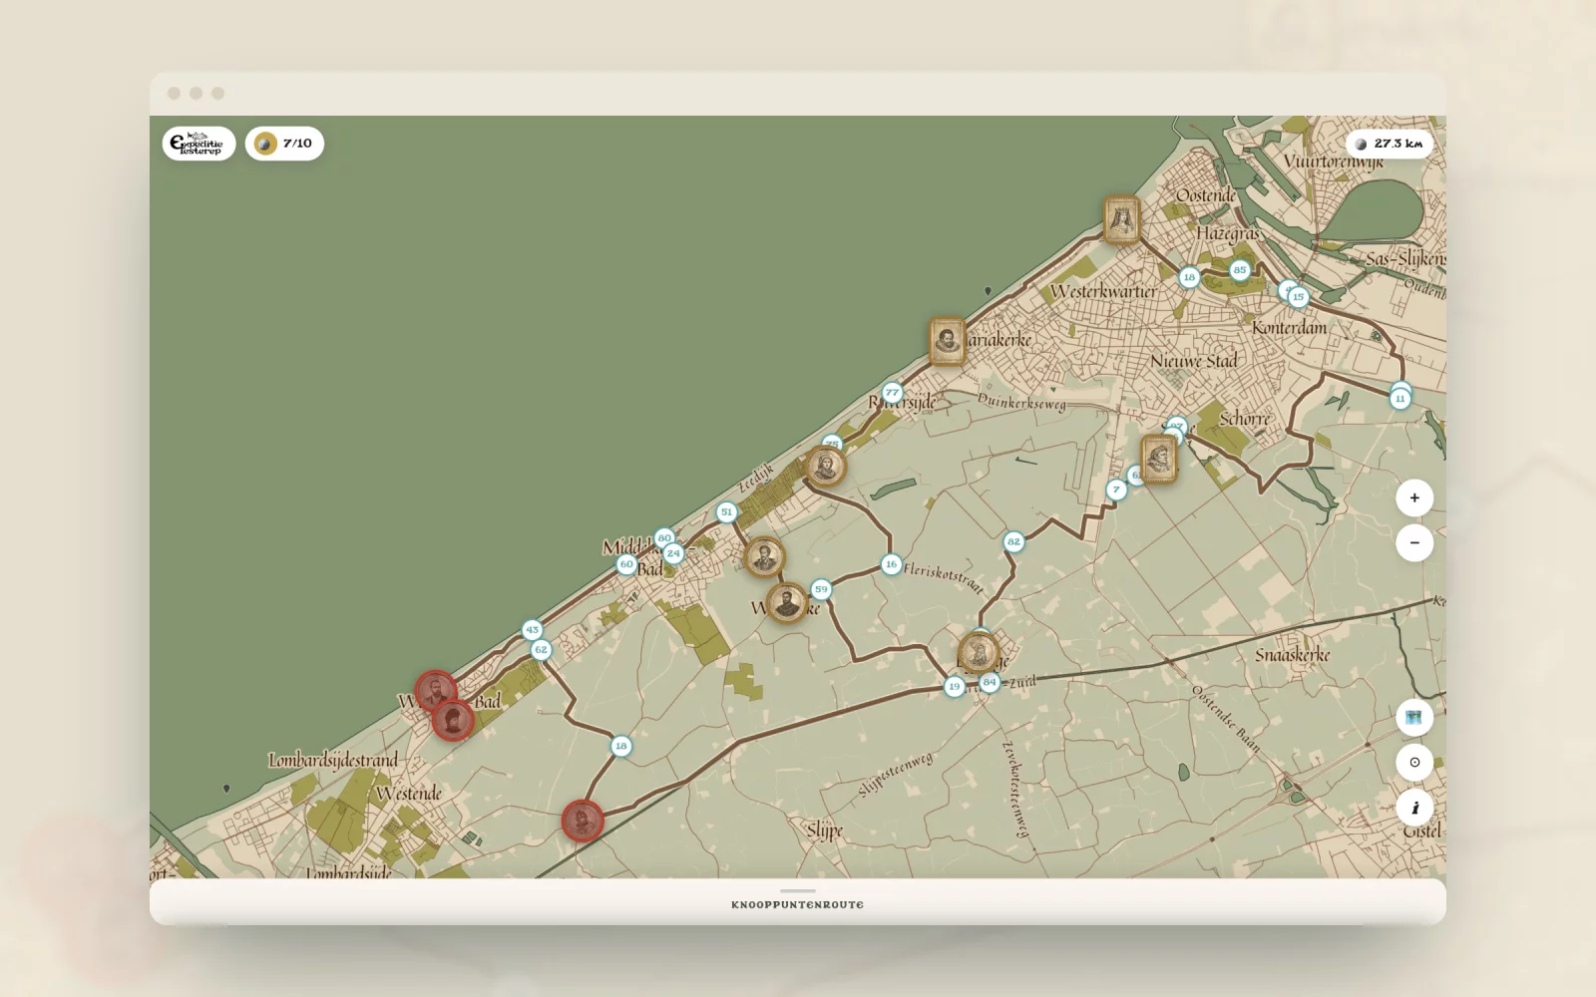
Task: Expand the Knooppuntenroute bottom drawer
Action: [798, 901]
